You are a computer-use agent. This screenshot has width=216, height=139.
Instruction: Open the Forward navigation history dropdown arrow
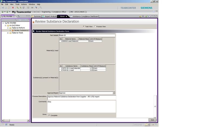tap(10, 12)
